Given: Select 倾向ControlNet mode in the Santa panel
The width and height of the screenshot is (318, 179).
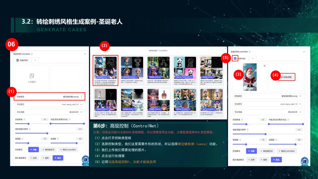Looking at the screenshot, I should pos(287,151).
